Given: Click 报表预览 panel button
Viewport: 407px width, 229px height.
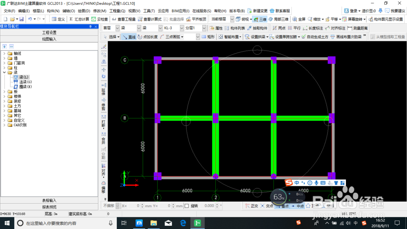Looking at the screenshot, I should [49, 207].
